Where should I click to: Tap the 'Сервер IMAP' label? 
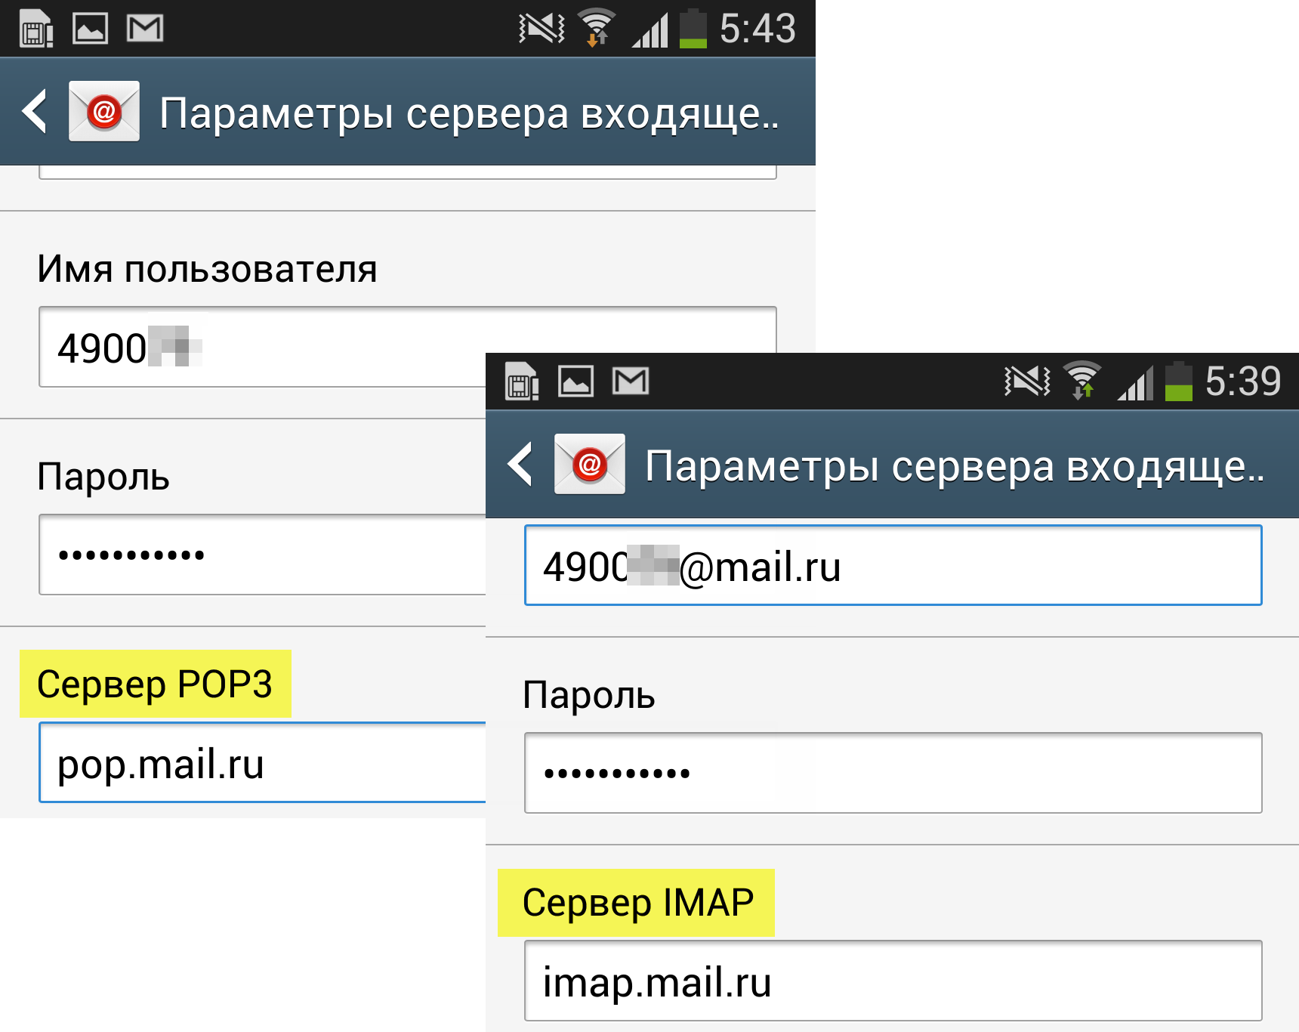point(638,902)
